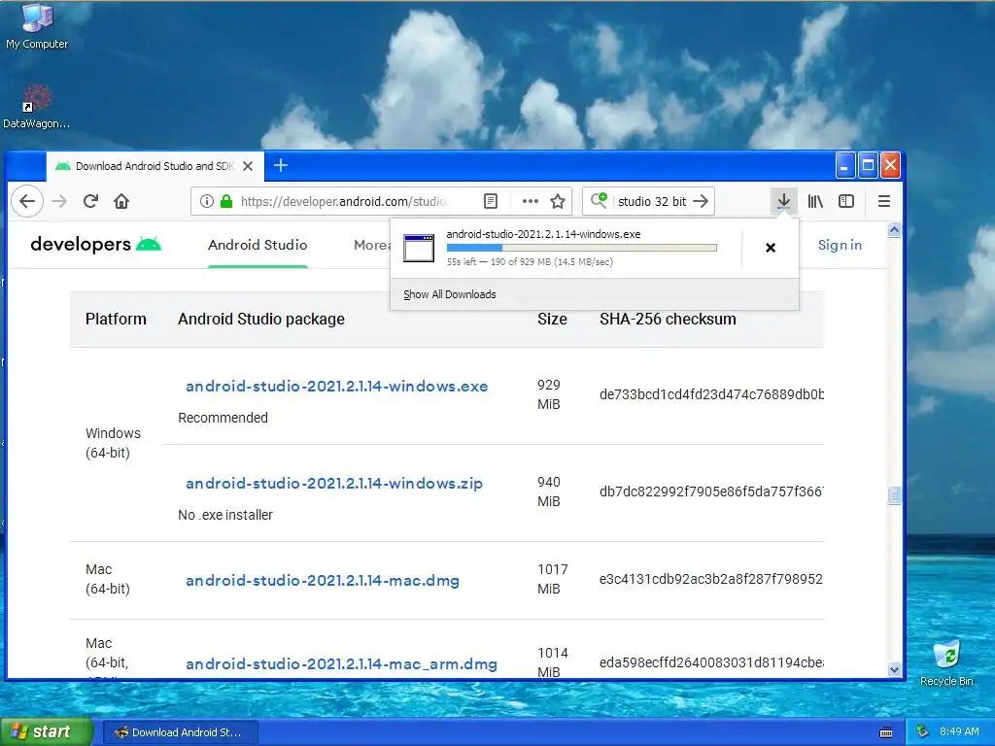The height and width of the screenshot is (746, 995).
Task: Reload the current page
Action: point(90,202)
